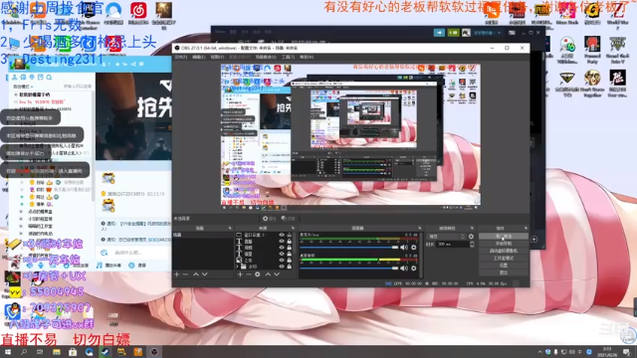637x358 pixels.
Task: Open the user name dropdown in the Steam window
Action: coord(488,33)
